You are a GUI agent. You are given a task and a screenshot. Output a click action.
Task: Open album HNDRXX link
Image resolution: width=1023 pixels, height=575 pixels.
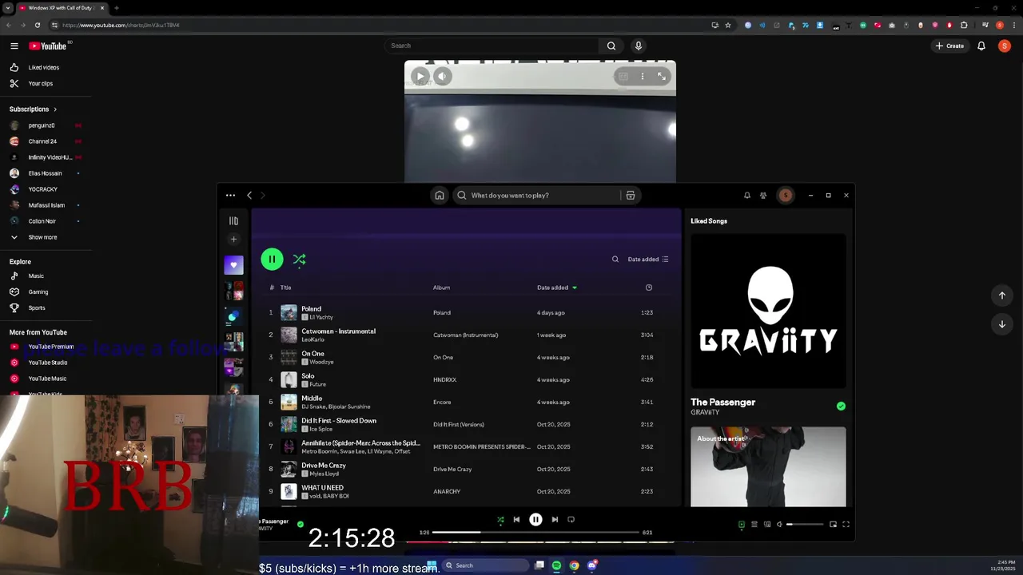click(x=444, y=379)
